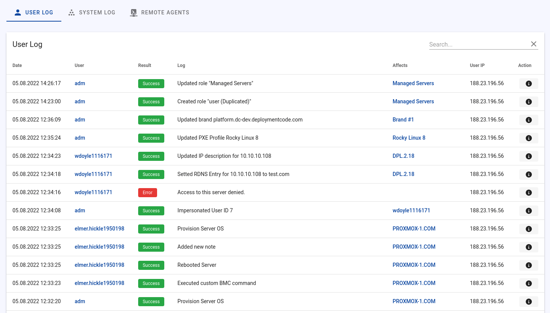
Task: Show info for 'Added new note' entry
Action: point(528,247)
